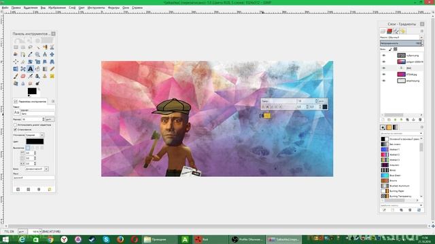
Task: Click the text color swatch in tool options
Action: 35,142
